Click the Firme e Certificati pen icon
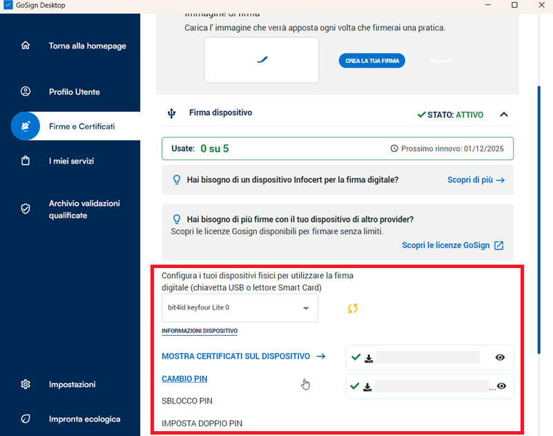The height and width of the screenshot is (436, 553). coord(26,126)
